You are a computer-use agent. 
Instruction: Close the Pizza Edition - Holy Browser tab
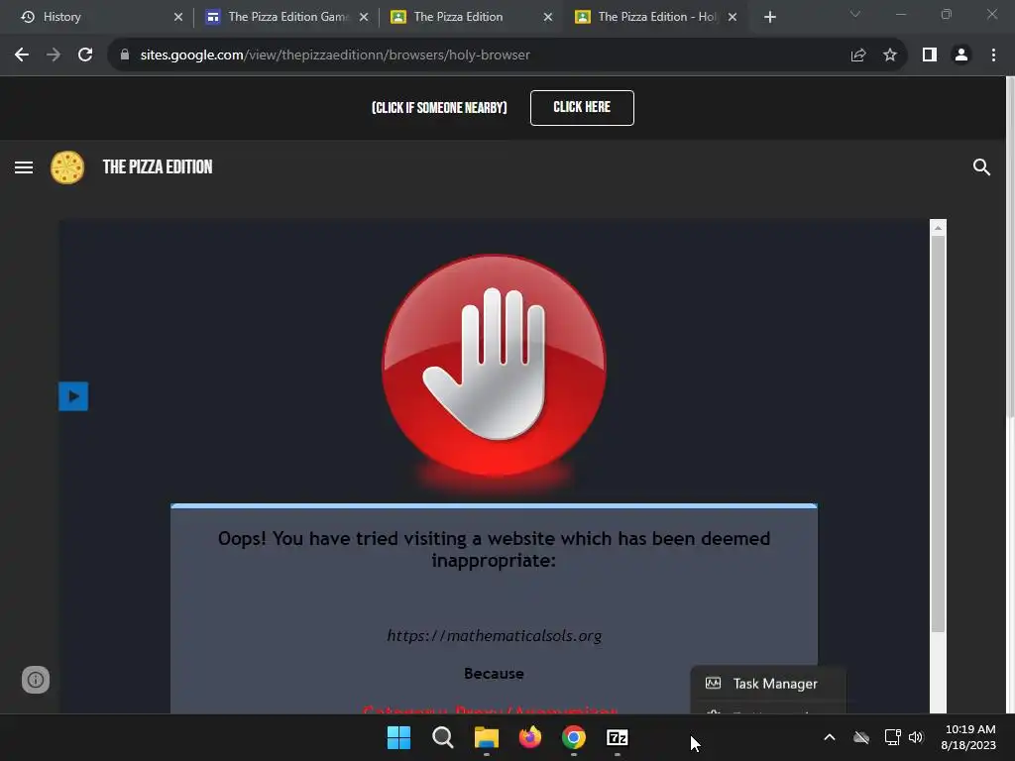pyautogui.click(x=733, y=17)
